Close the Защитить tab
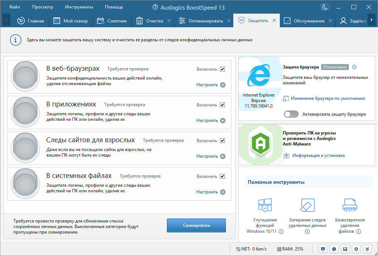378x256 pixels. (274, 21)
